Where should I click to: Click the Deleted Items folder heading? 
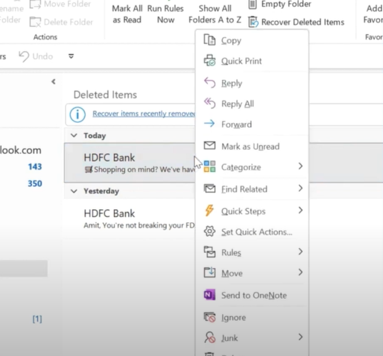click(x=105, y=95)
